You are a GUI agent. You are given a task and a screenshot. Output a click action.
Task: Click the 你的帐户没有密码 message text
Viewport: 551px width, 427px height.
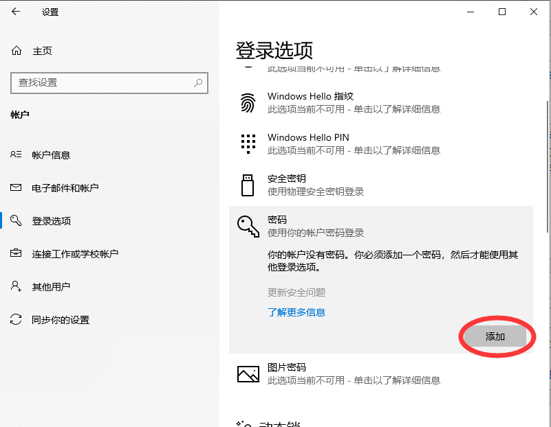(393, 261)
